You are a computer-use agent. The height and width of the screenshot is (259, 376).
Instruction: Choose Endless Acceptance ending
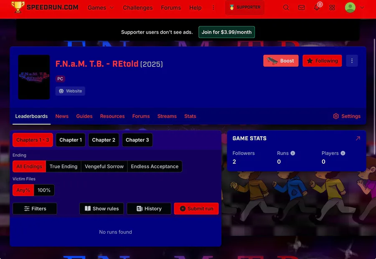pyautogui.click(x=155, y=166)
